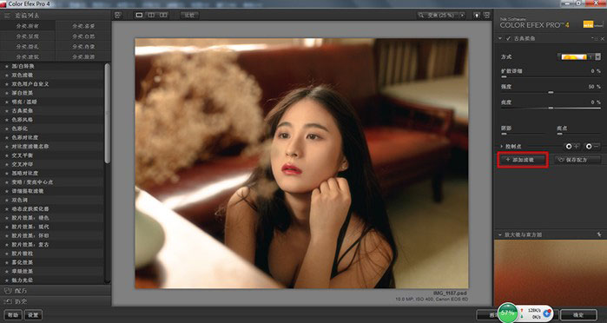Toggle favorite star for 双色调
The height and width of the screenshot is (323, 607).
click(7, 200)
